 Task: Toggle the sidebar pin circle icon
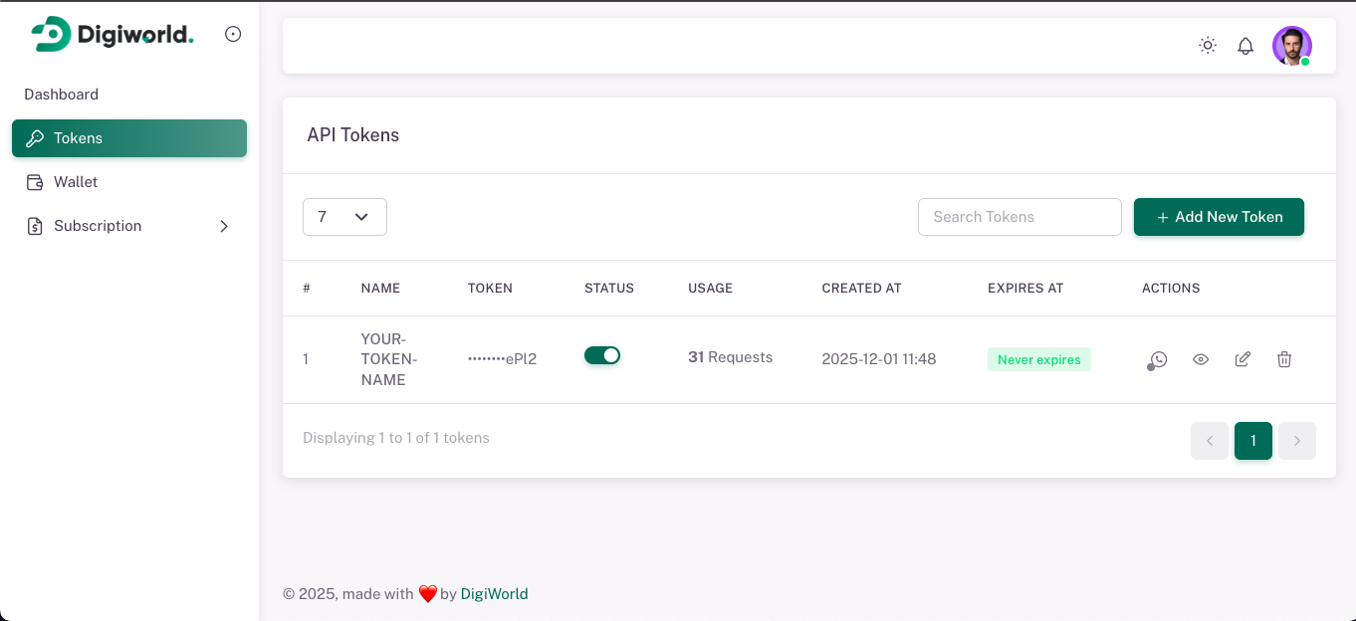click(x=233, y=34)
